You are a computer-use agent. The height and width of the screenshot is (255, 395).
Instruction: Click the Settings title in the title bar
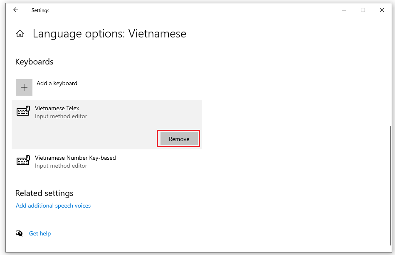(x=40, y=10)
